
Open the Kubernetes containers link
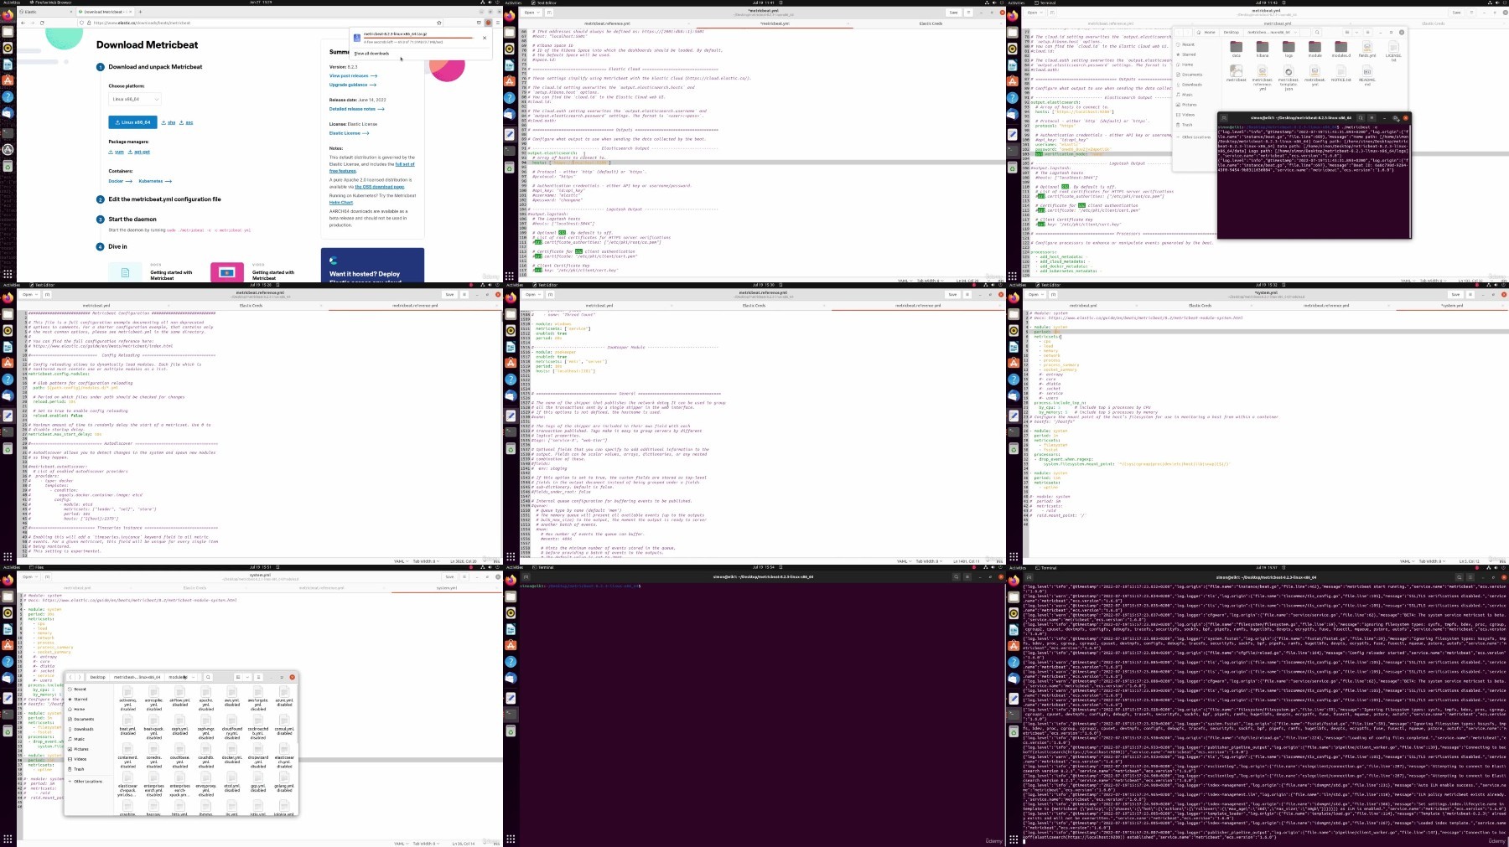tap(155, 181)
